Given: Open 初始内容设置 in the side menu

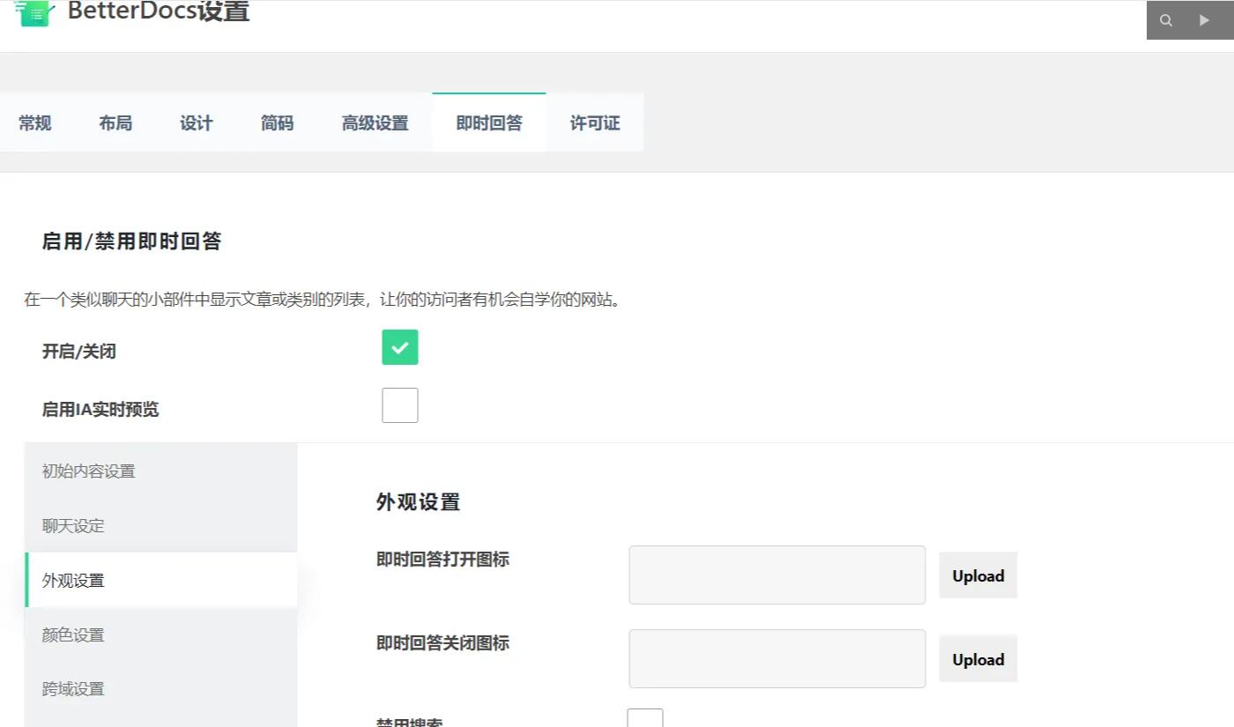Looking at the screenshot, I should [160, 471].
